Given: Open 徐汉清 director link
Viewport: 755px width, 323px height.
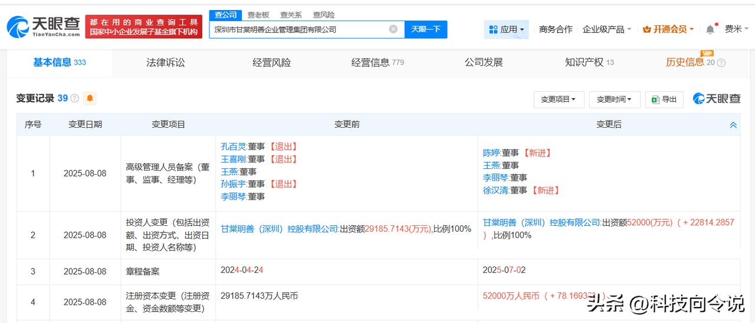Looking at the screenshot, I should pos(495,190).
